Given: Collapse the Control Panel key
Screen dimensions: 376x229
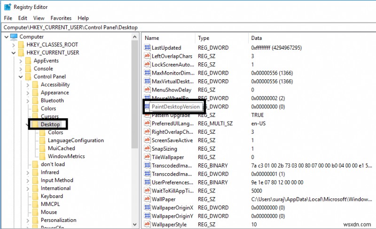Looking at the screenshot, I should coord(21,76).
